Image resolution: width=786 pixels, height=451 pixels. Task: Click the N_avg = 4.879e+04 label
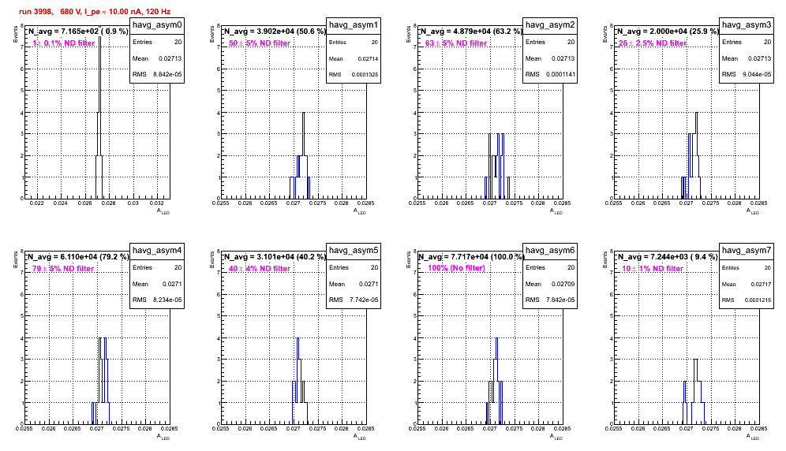click(x=471, y=31)
